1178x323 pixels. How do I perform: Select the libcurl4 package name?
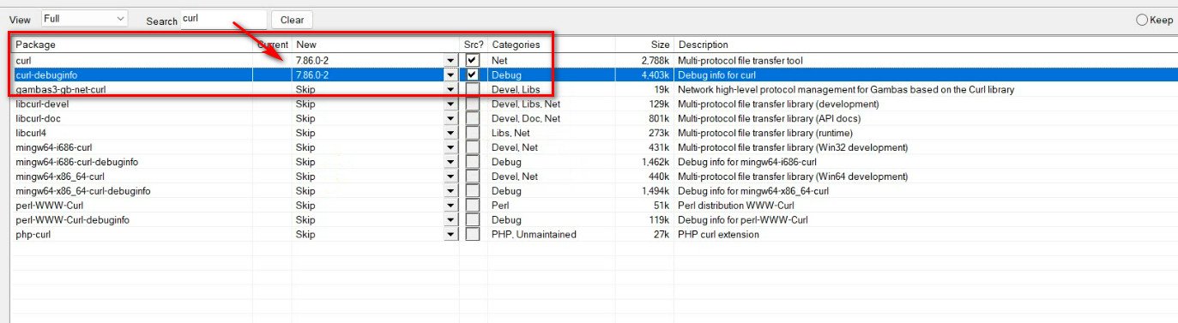31,134
